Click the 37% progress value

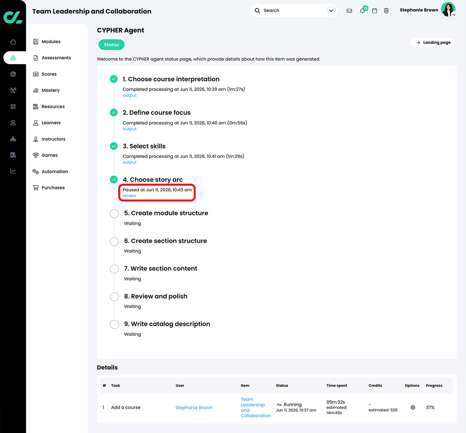tap(430, 408)
